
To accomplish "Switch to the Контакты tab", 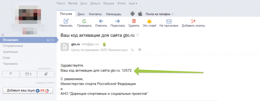I will pyautogui.click(x=95, y=14).
